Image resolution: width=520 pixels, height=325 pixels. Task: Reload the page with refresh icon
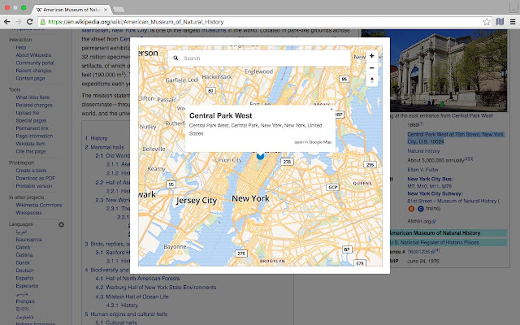click(x=30, y=22)
